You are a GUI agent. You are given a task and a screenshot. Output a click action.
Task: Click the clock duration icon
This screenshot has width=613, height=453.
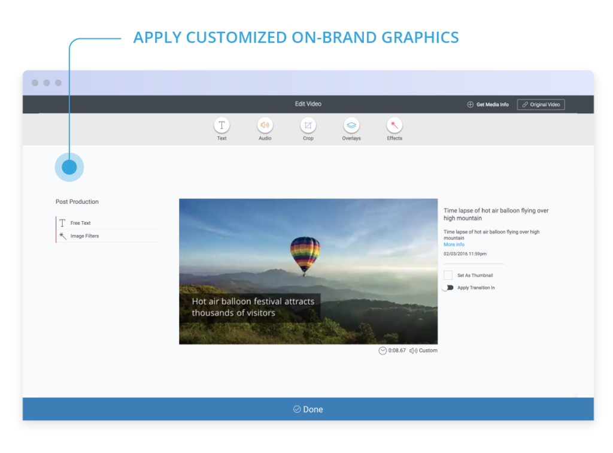383,351
